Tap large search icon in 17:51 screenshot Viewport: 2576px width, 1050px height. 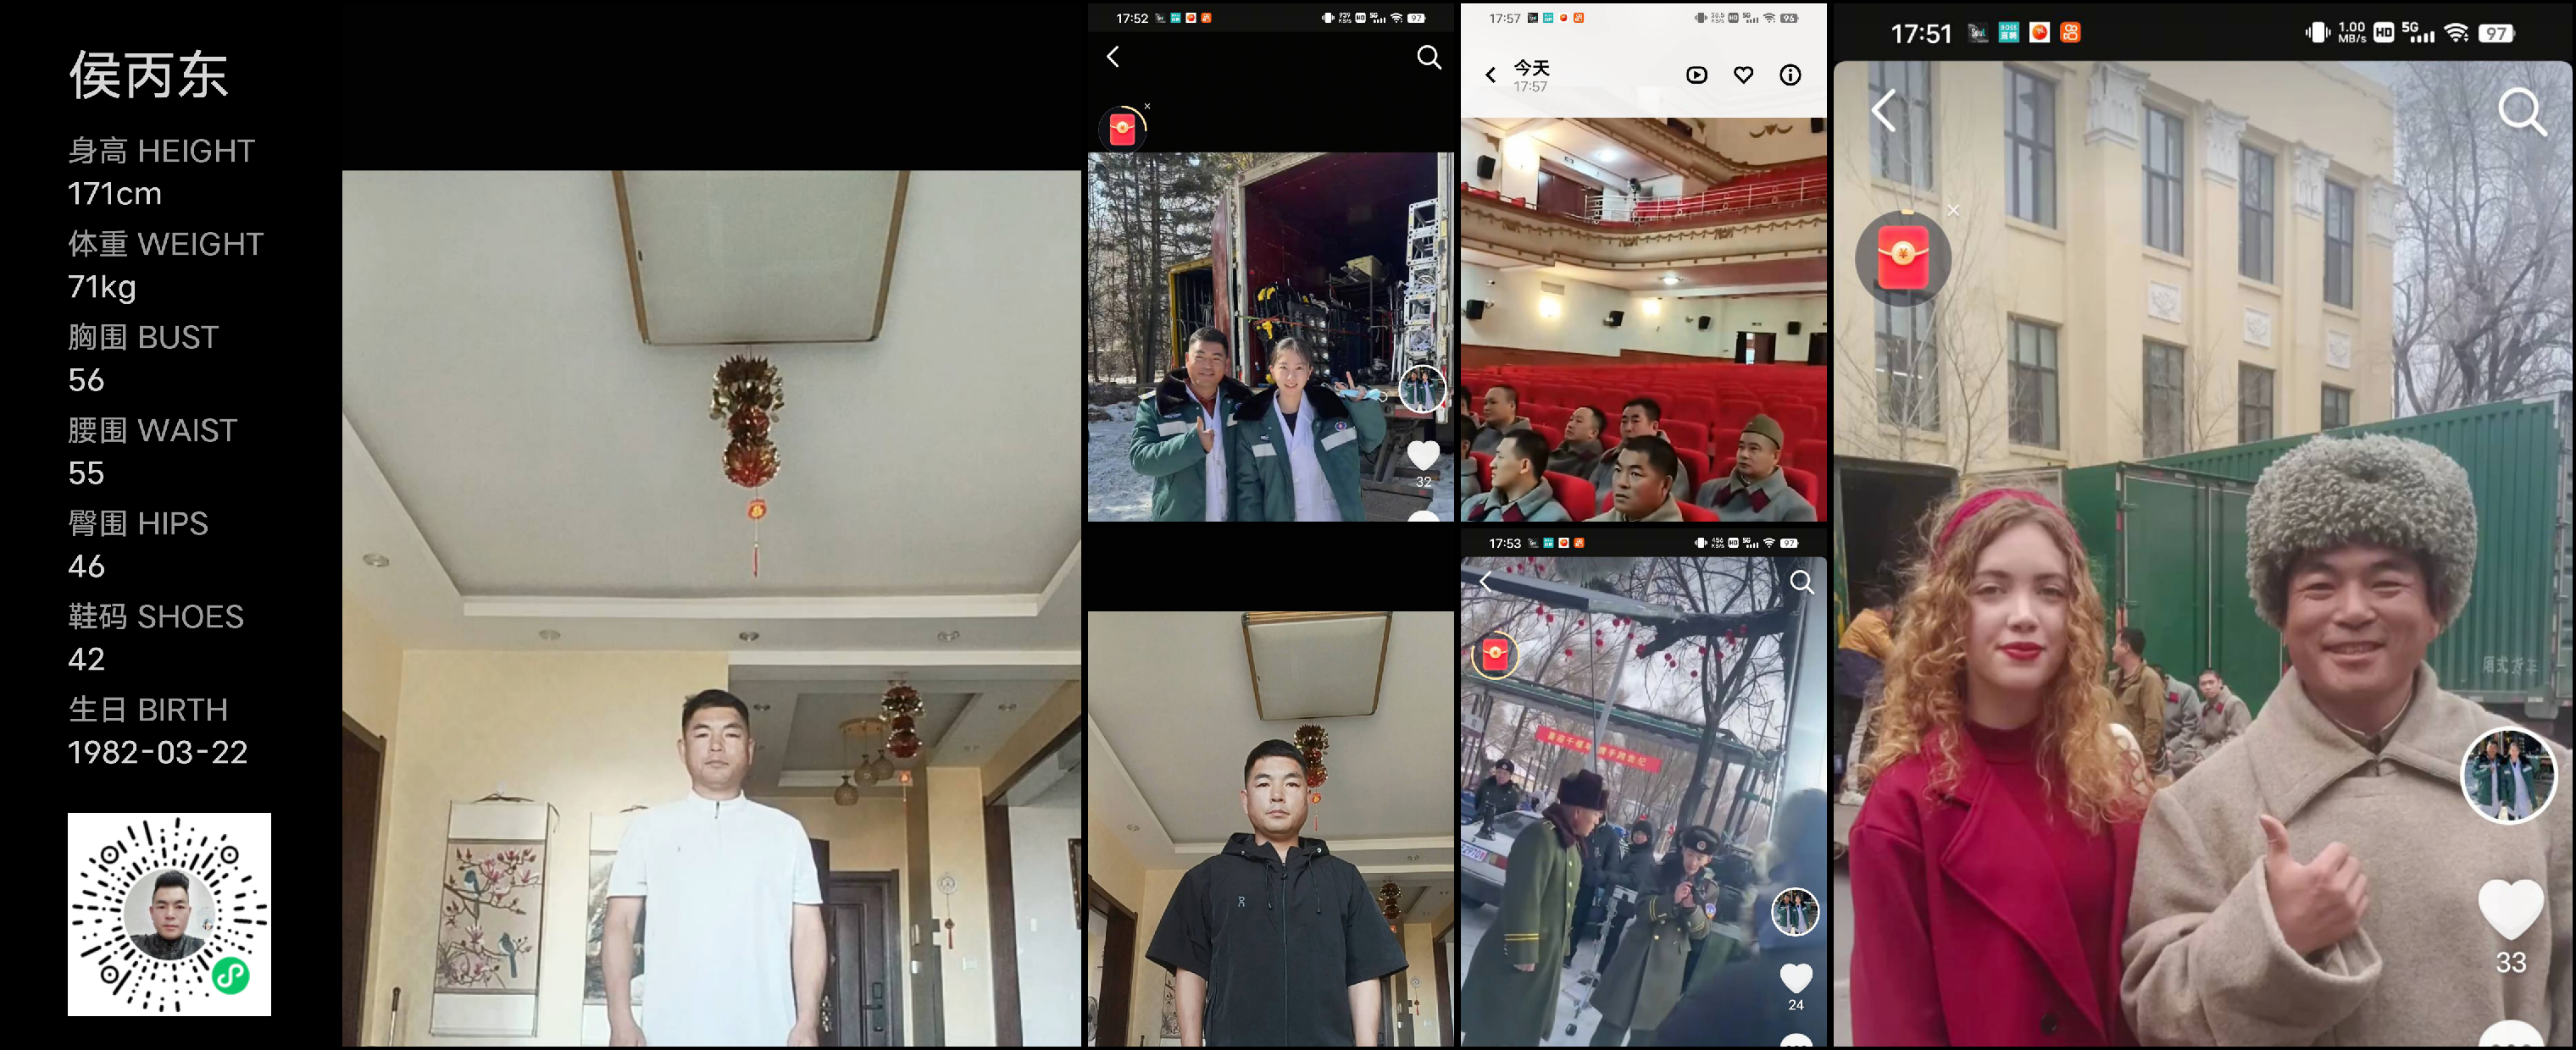coord(2521,112)
